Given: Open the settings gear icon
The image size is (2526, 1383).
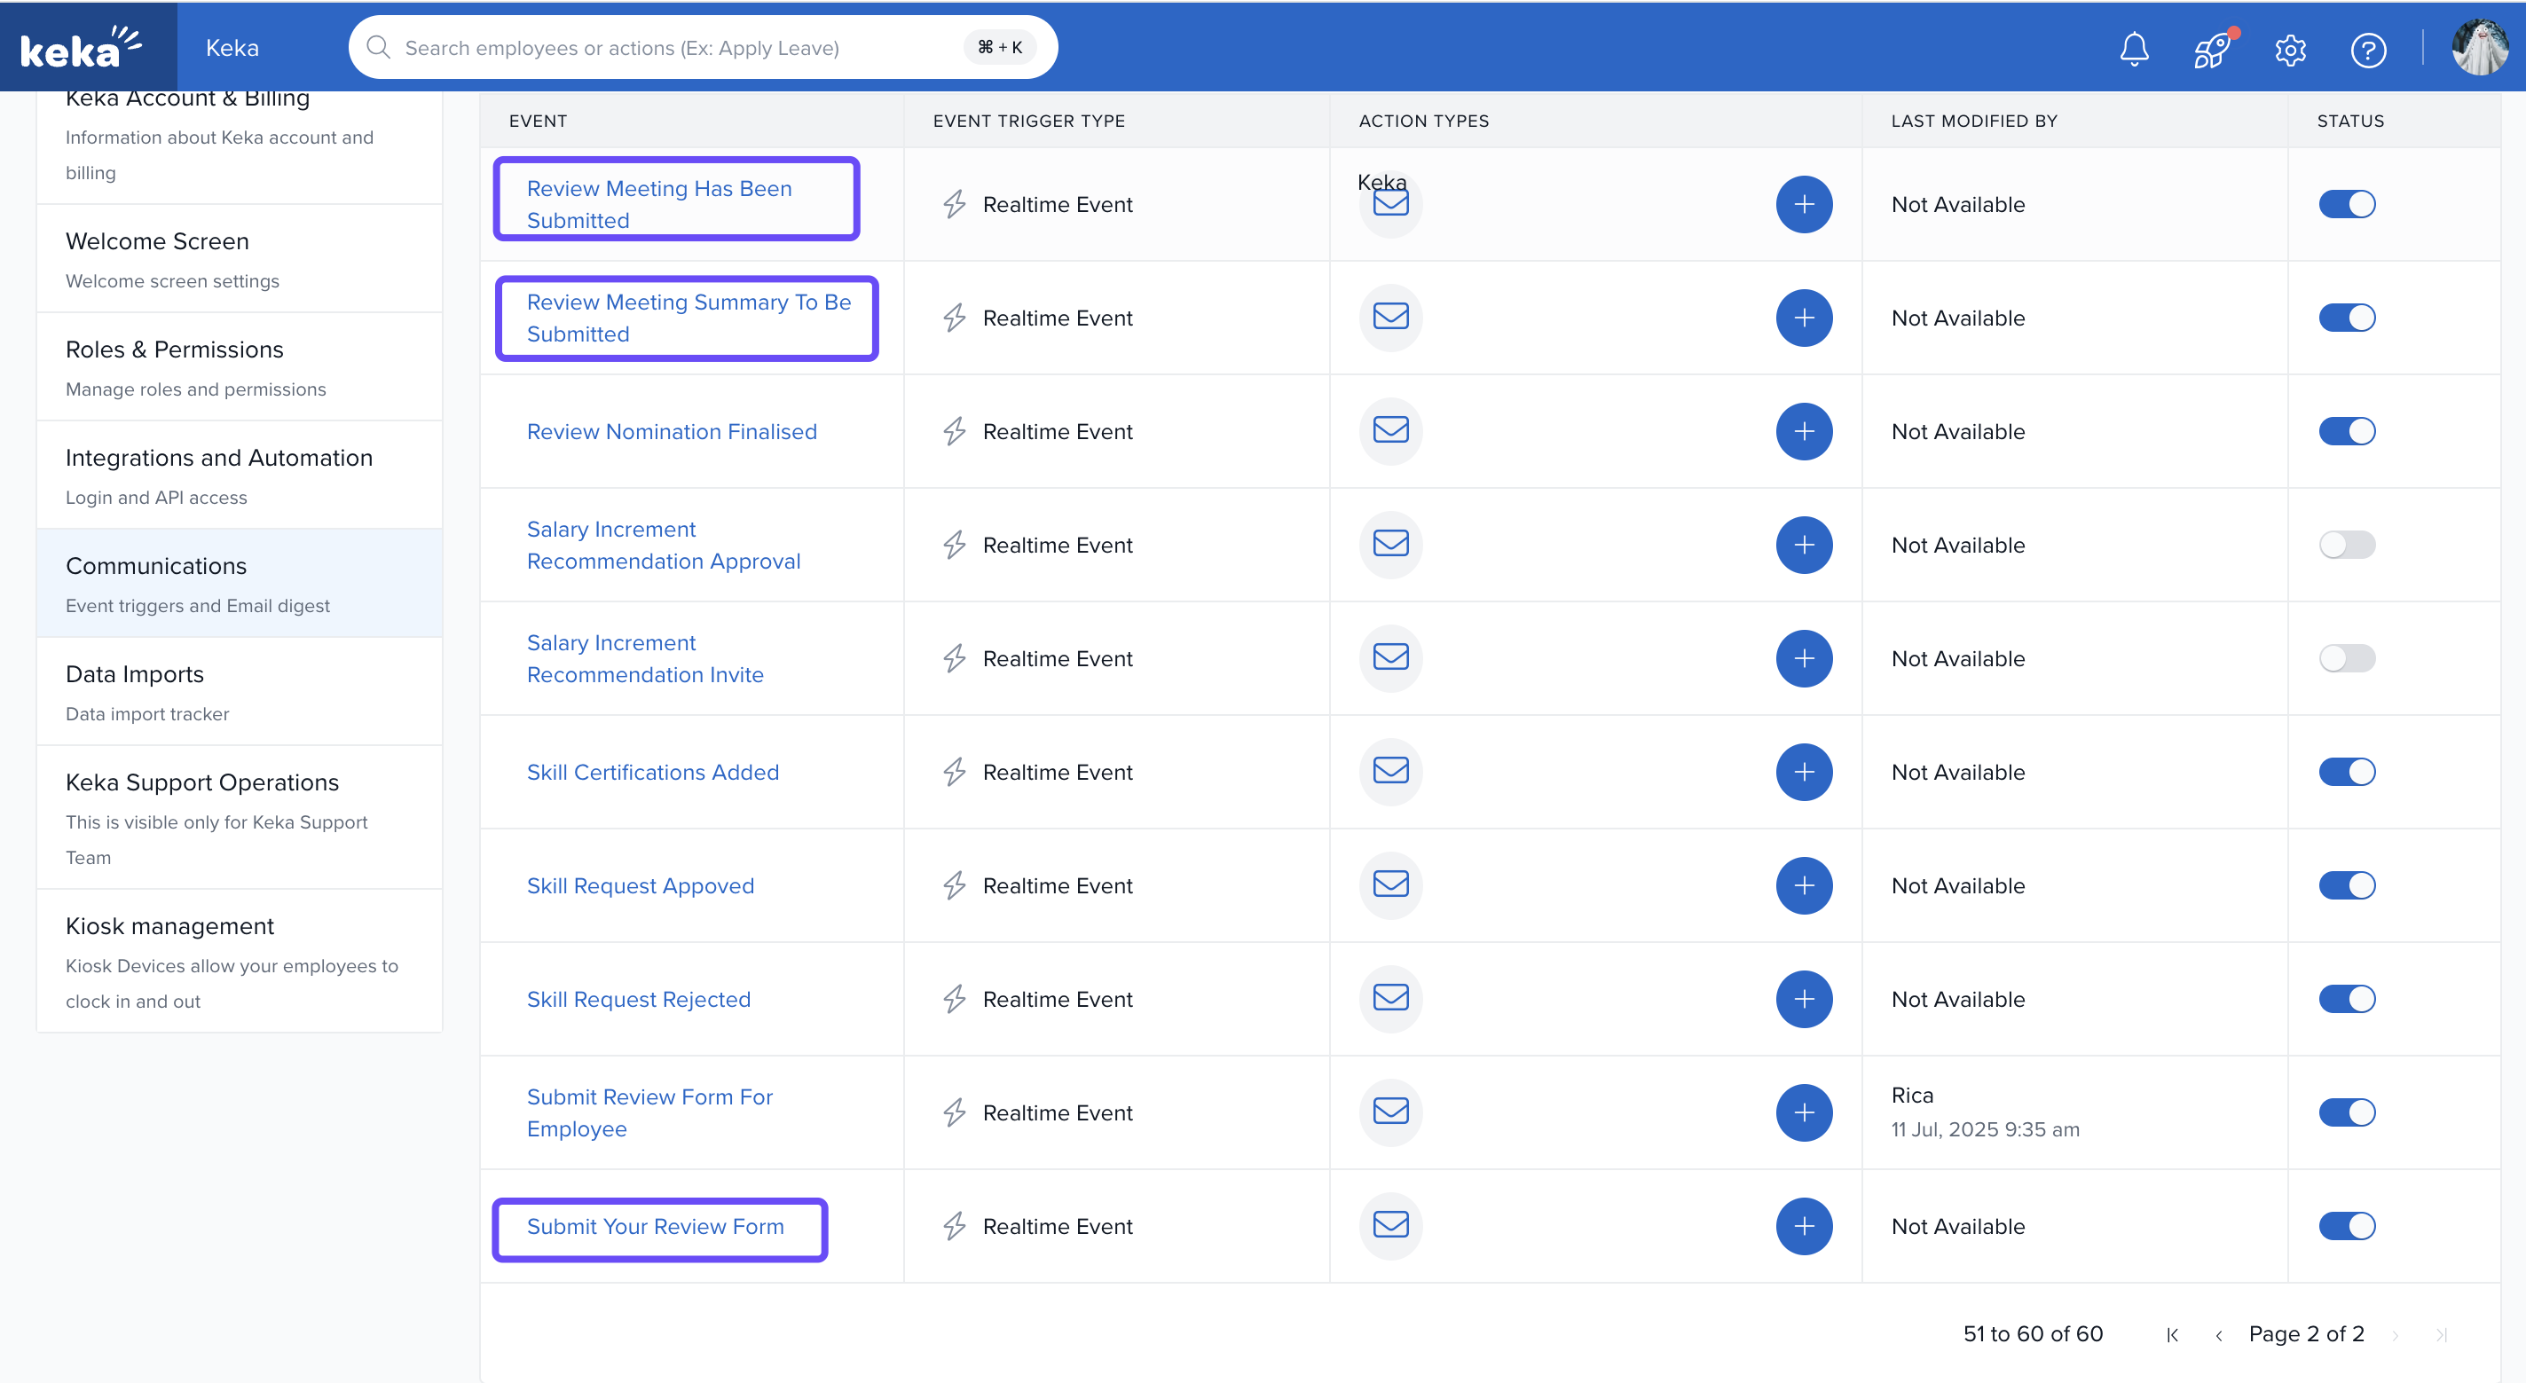Looking at the screenshot, I should point(2290,49).
